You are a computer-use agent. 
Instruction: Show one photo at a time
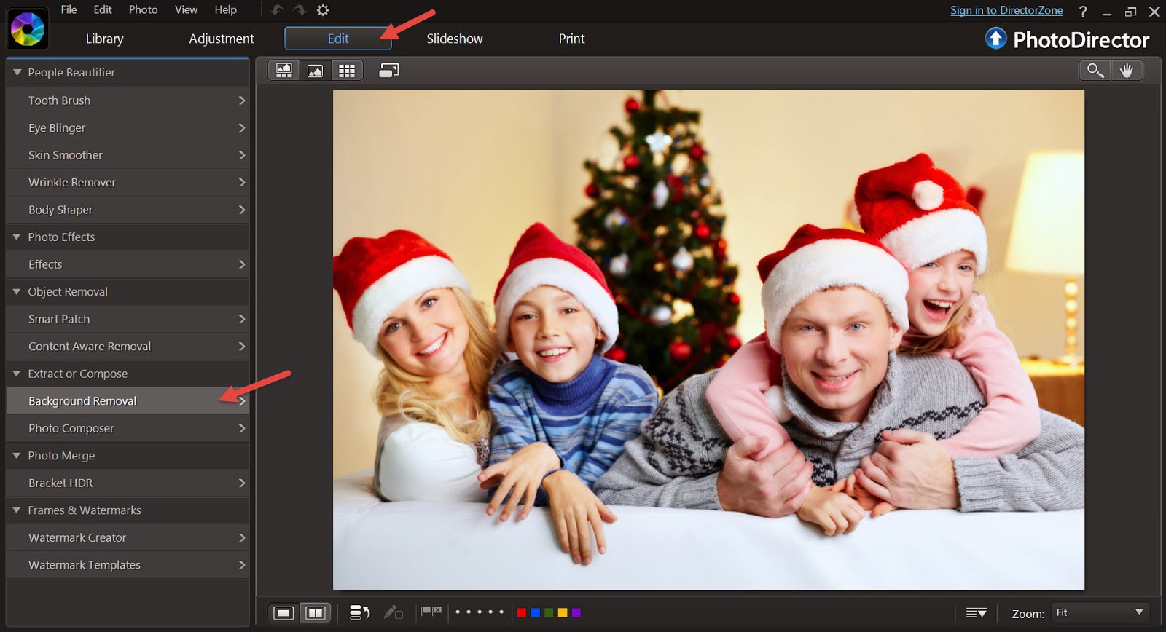pos(283,613)
